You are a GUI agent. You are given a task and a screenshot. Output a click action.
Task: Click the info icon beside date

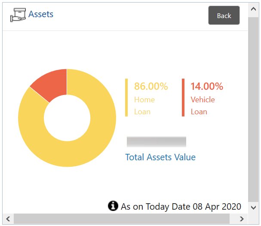(x=113, y=206)
